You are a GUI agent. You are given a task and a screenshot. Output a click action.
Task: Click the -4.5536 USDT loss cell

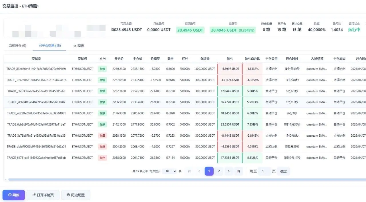point(230,146)
